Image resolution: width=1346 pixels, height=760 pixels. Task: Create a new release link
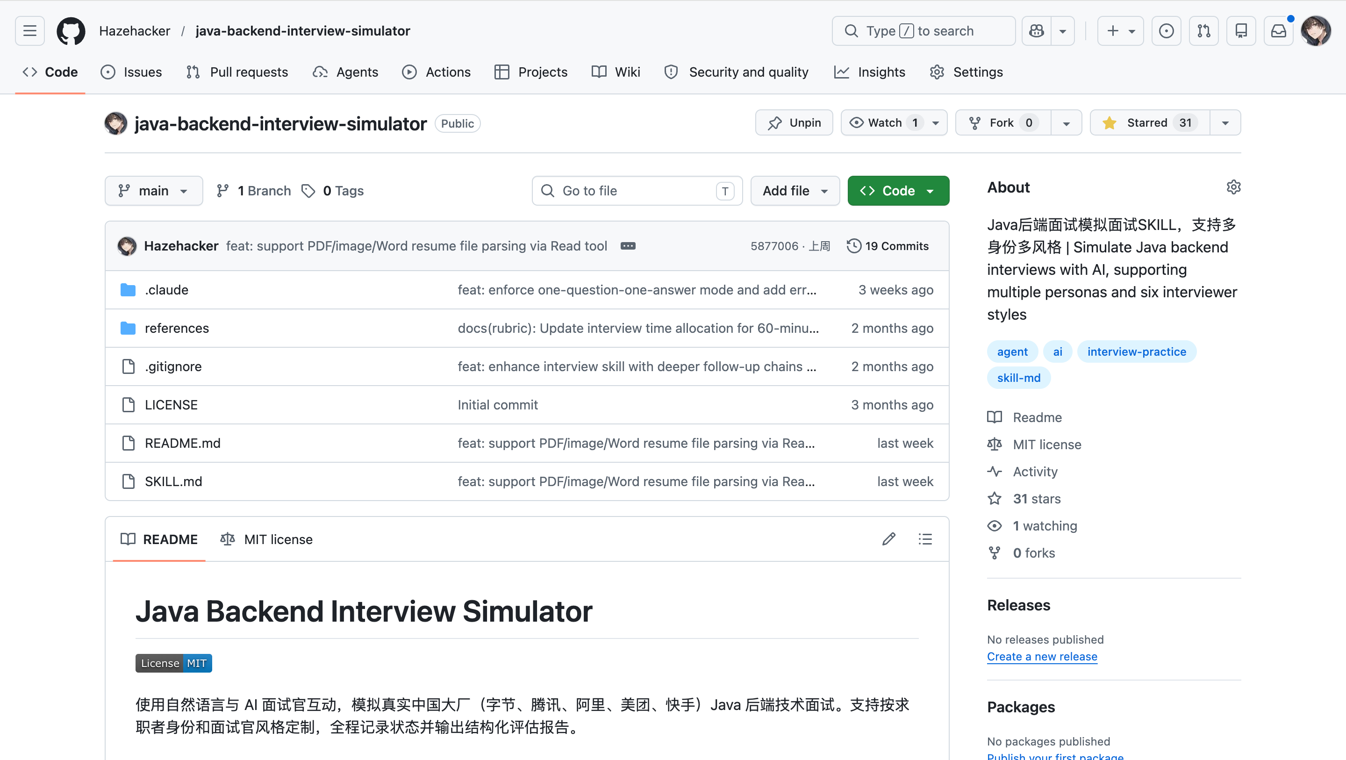pos(1042,657)
